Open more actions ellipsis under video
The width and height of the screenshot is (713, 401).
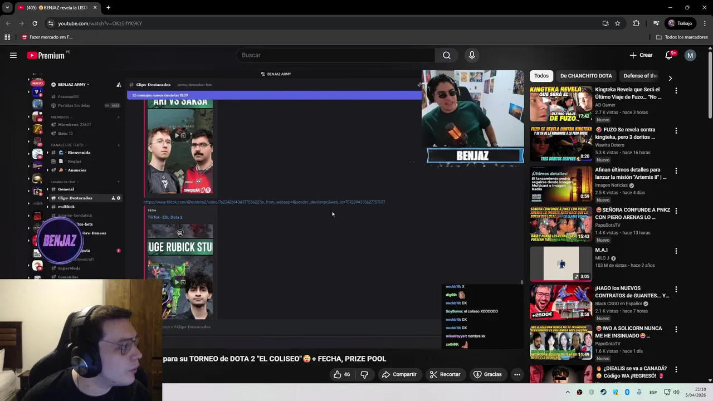tap(517, 374)
